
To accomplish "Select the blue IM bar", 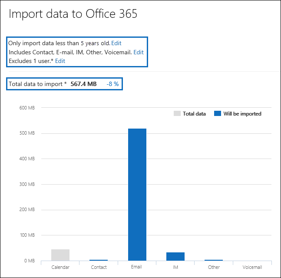I will coord(175,256).
